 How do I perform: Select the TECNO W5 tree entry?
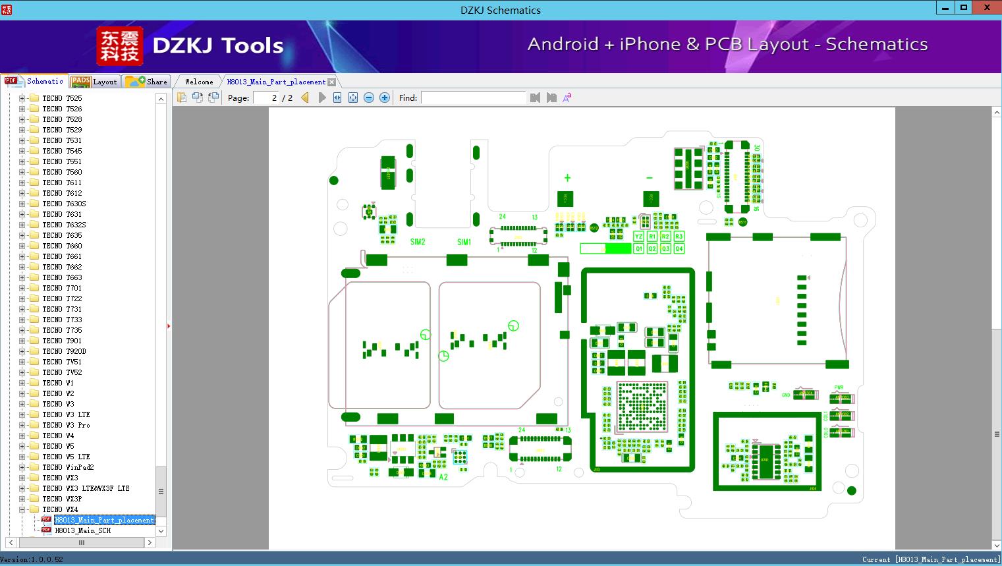click(x=58, y=445)
